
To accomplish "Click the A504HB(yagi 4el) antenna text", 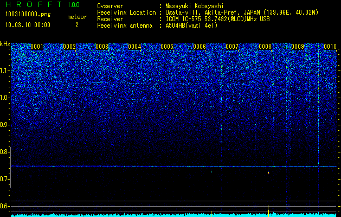I will tap(191, 25).
